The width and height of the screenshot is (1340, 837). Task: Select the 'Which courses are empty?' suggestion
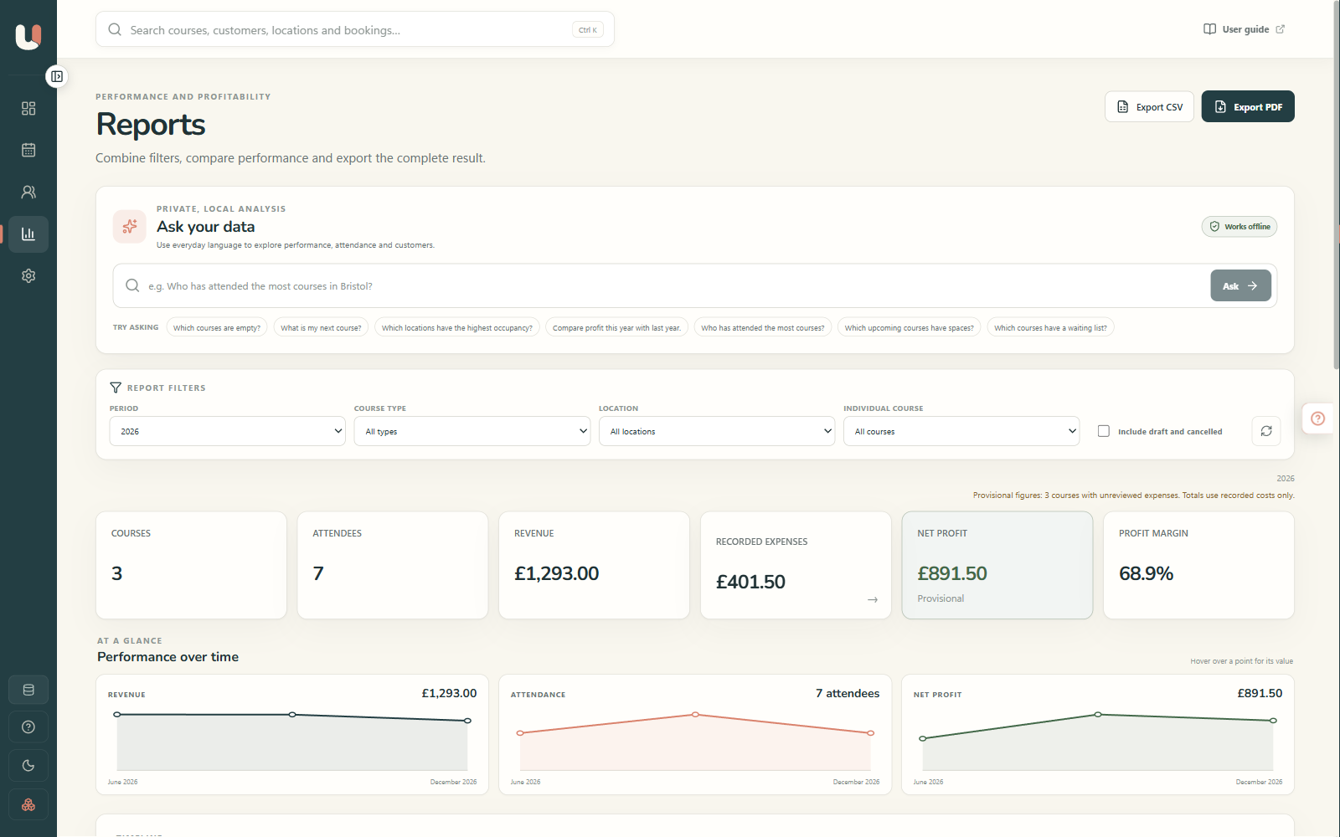tap(217, 328)
